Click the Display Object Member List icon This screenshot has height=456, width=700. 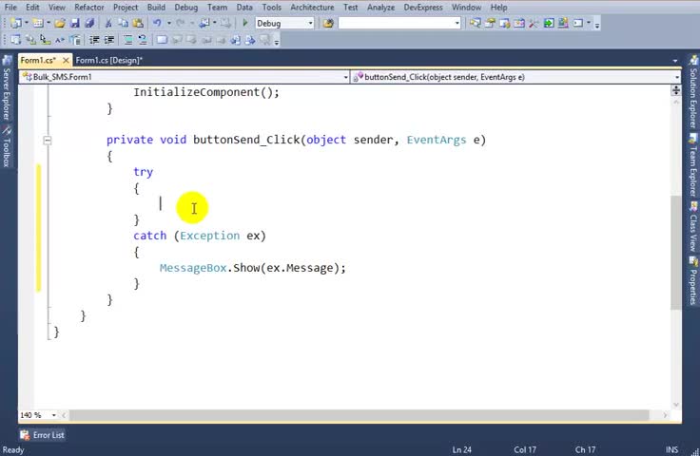point(15,40)
